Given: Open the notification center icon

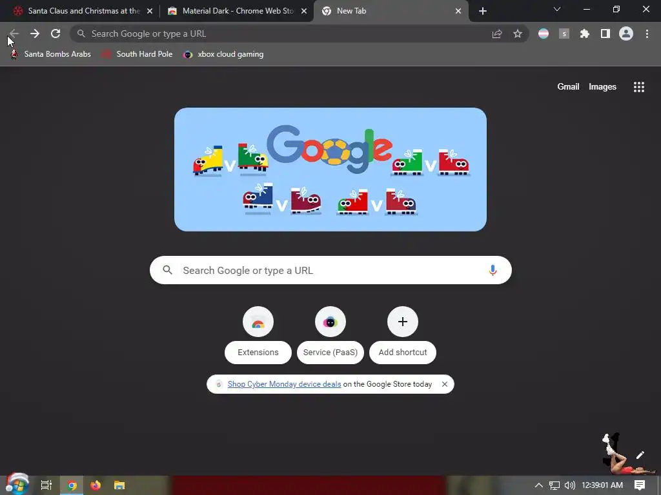Looking at the screenshot, I should (640, 485).
